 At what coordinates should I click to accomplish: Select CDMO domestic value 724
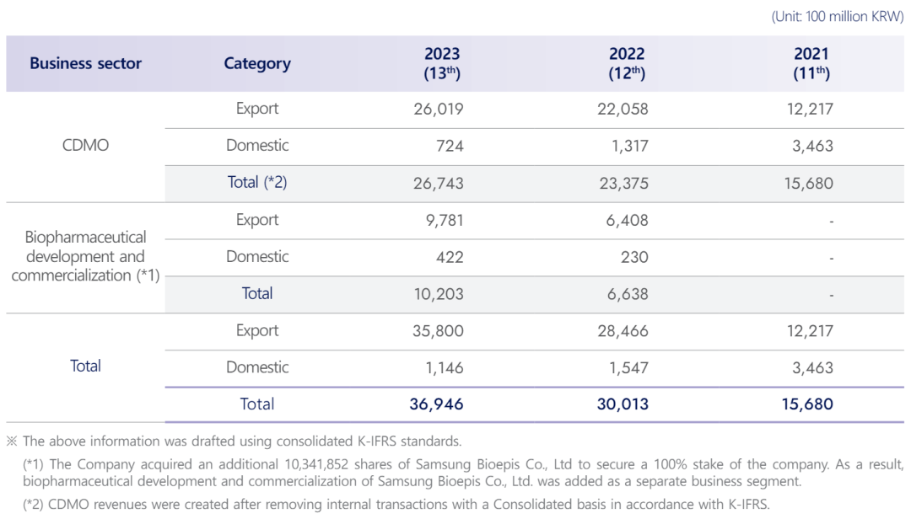pos(448,146)
